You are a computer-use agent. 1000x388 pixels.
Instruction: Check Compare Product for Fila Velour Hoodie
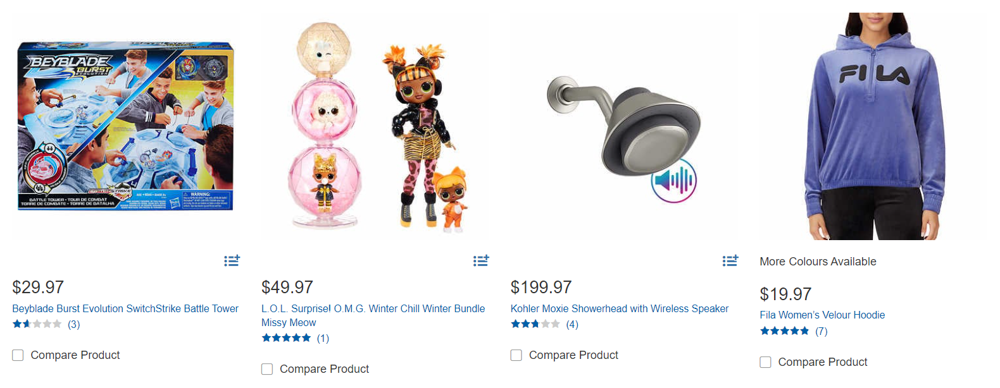click(x=766, y=362)
